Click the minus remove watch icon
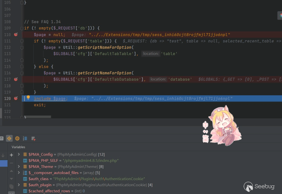Image resolution: width=282 pixels, height=194 pixels. pos(11,163)
